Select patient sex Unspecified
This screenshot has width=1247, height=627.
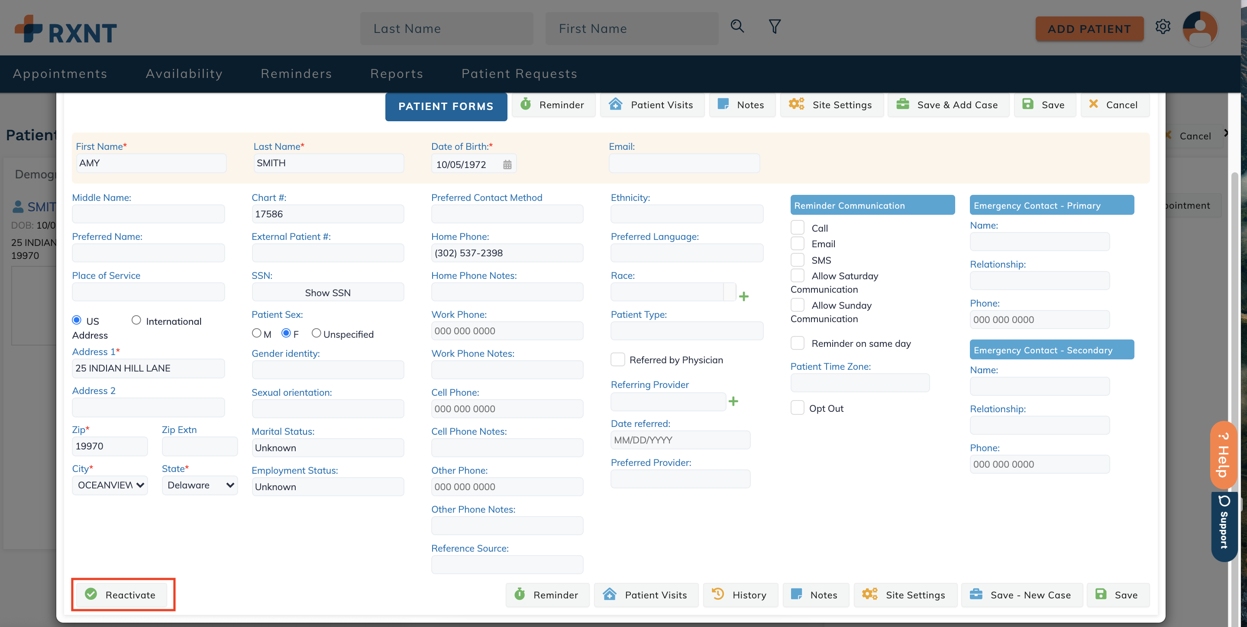coord(316,333)
